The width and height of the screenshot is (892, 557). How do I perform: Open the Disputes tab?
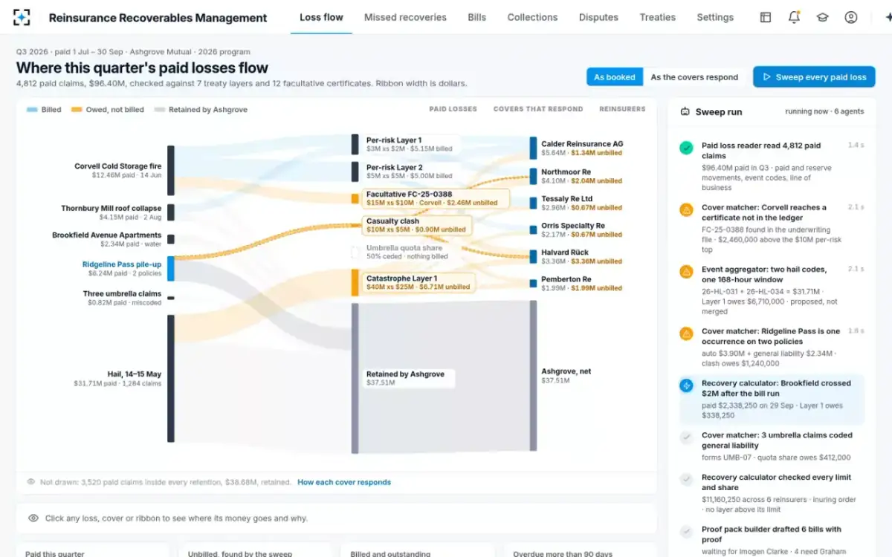(598, 17)
